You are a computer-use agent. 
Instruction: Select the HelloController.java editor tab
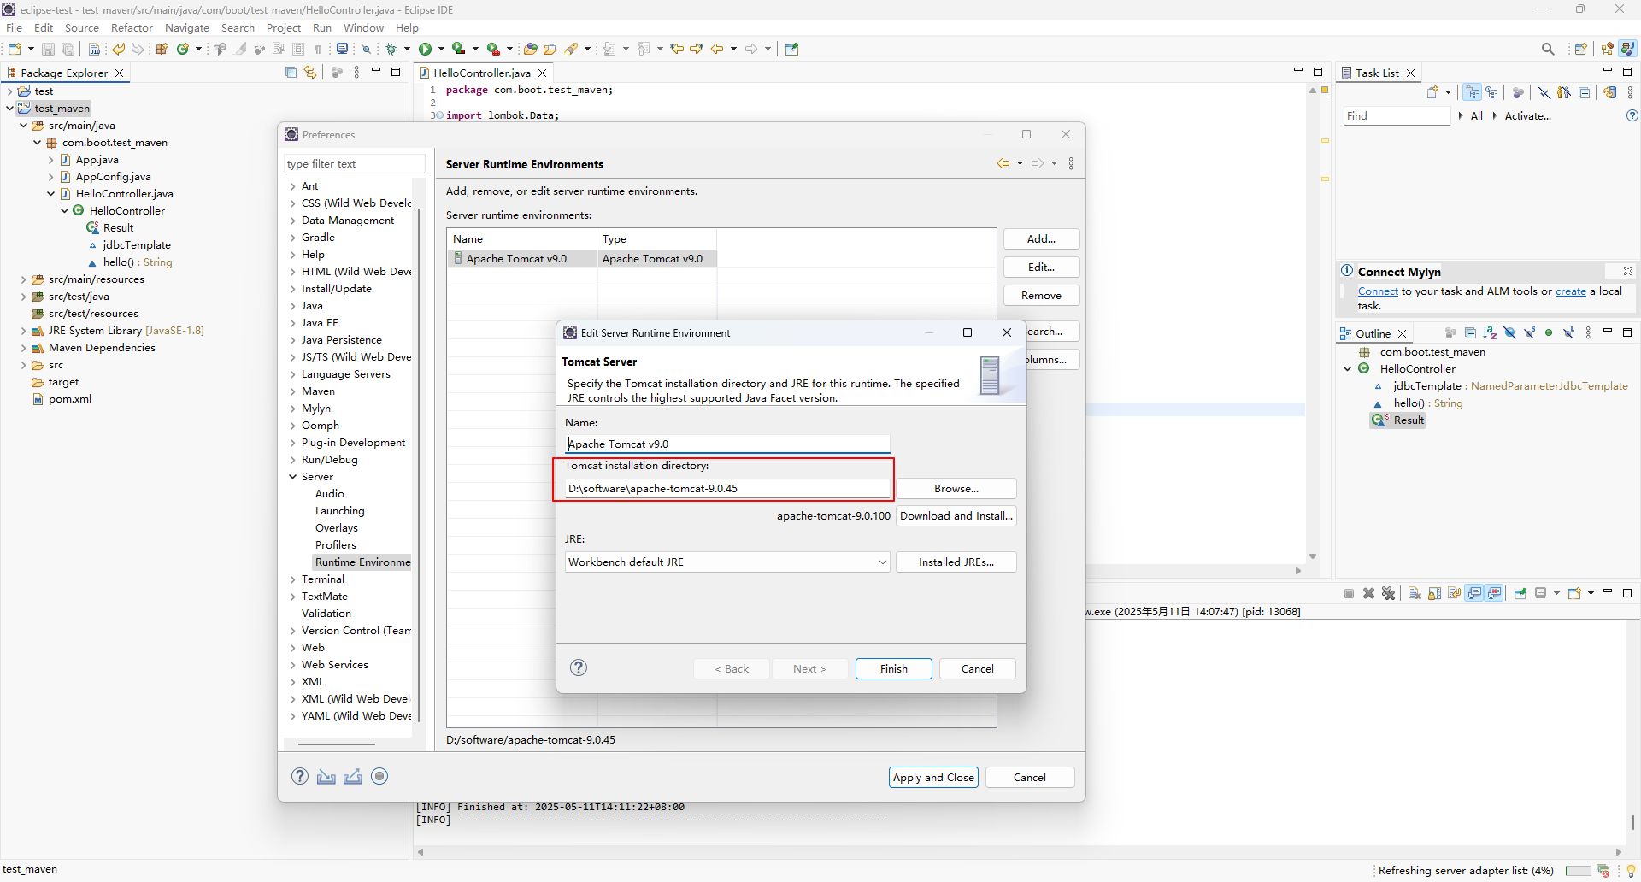coord(481,73)
